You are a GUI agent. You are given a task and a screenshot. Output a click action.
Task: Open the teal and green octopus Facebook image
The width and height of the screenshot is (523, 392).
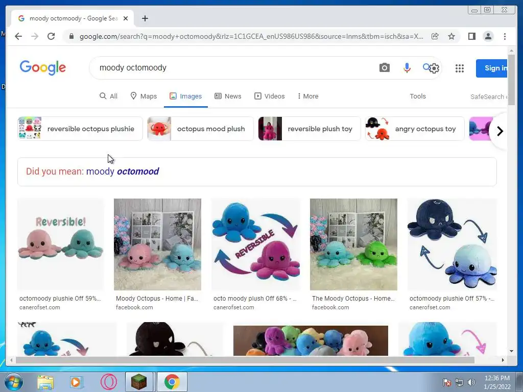(353, 244)
